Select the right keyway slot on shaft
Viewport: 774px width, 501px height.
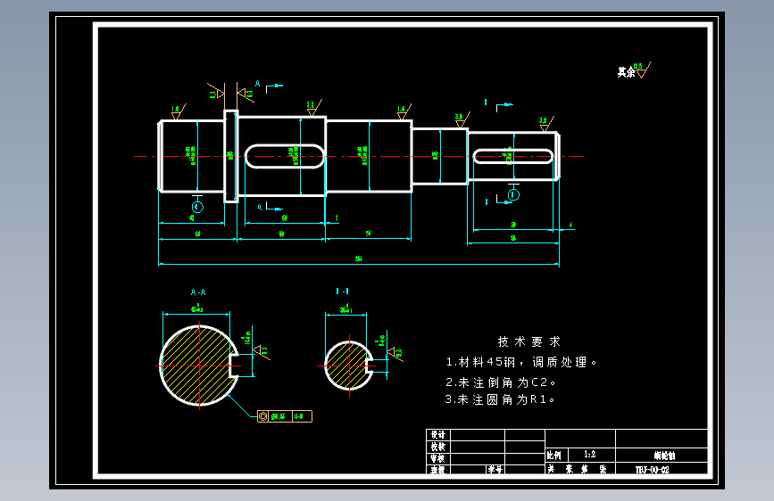512,156
